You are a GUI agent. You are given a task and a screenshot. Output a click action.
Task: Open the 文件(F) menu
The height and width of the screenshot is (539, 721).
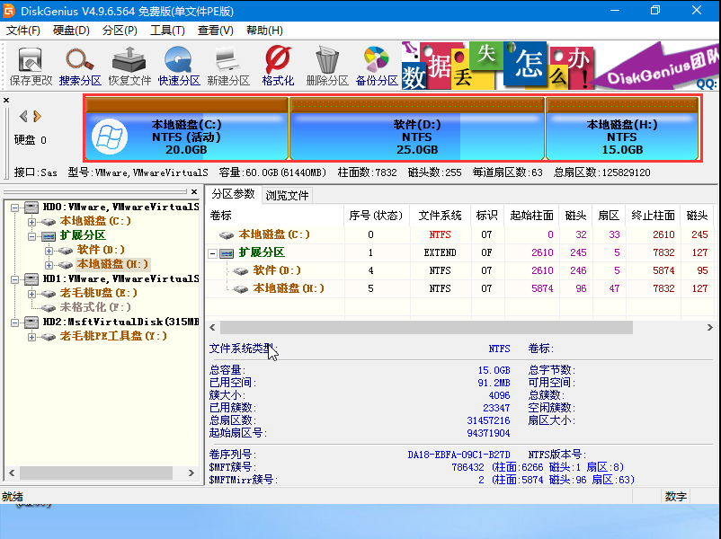click(x=23, y=31)
